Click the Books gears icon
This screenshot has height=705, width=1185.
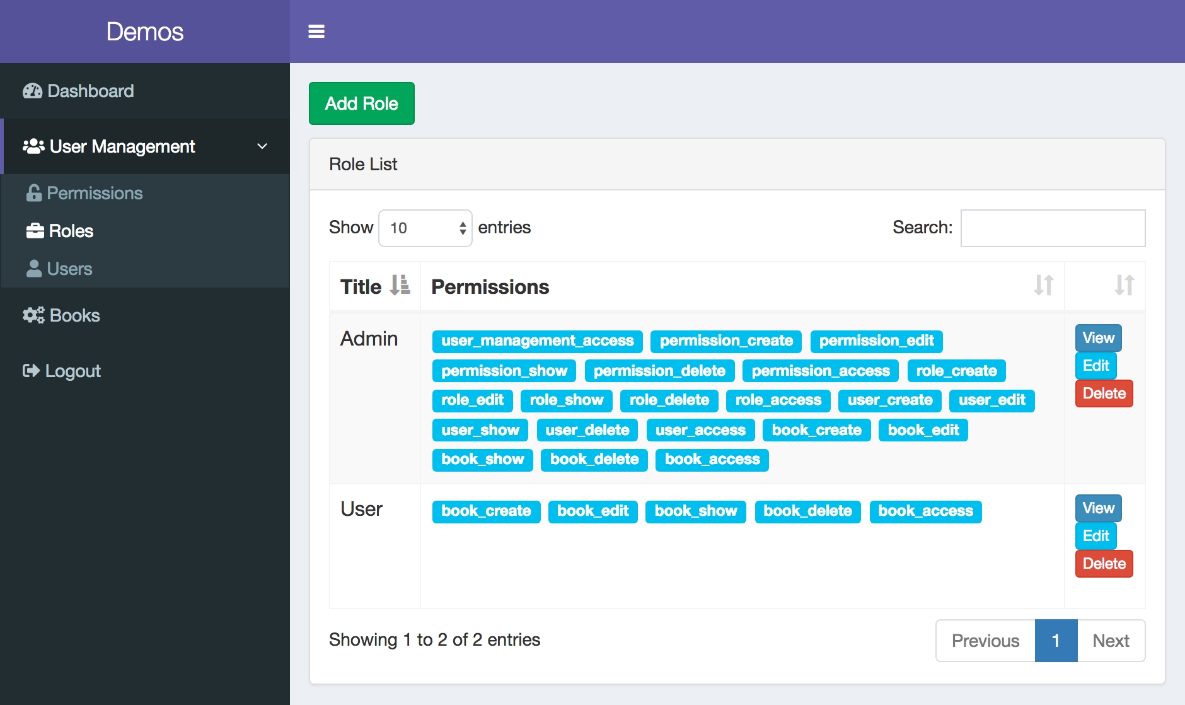pyautogui.click(x=33, y=315)
